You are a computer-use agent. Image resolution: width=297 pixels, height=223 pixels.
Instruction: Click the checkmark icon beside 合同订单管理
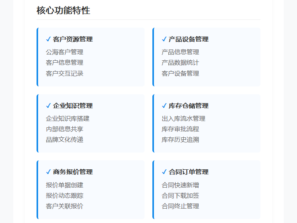pyautogui.click(x=164, y=172)
